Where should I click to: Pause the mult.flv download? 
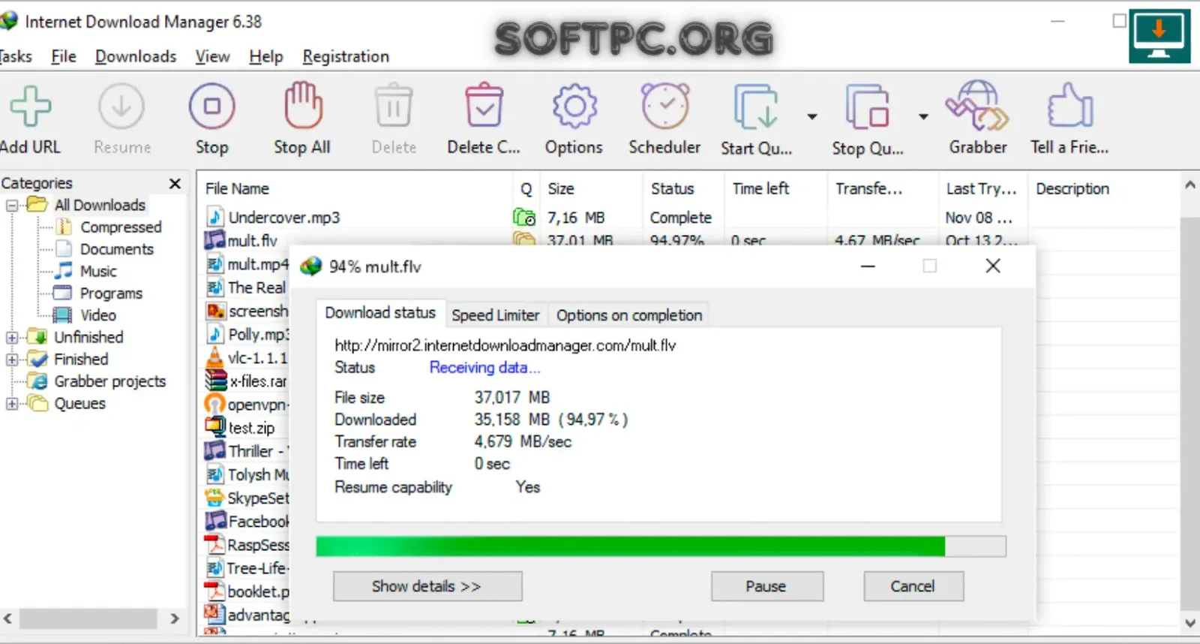(x=767, y=586)
